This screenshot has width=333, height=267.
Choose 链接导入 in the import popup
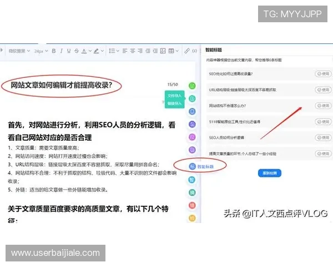point(175,103)
